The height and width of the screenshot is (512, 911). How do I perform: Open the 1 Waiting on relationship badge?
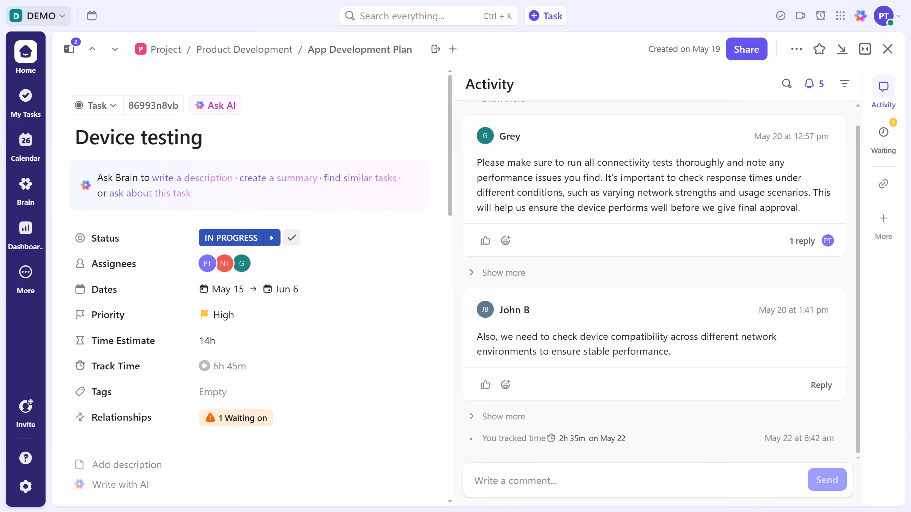pyautogui.click(x=236, y=418)
